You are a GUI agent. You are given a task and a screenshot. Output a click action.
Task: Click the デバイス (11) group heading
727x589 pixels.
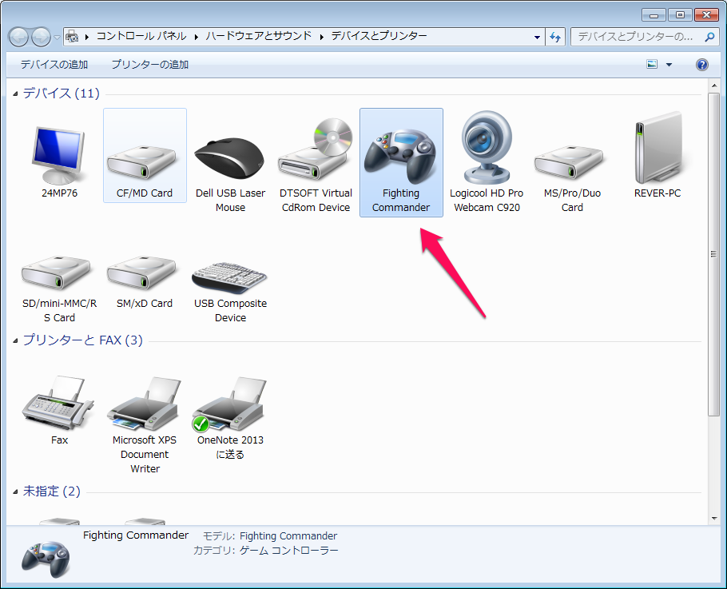pyautogui.click(x=62, y=94)
